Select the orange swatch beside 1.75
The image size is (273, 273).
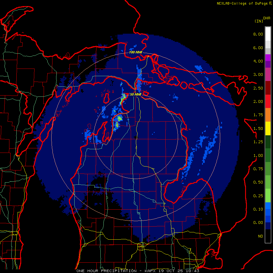tap(268, 115)
